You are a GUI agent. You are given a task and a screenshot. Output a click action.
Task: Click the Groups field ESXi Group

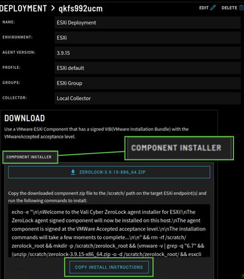coord(148,83)
